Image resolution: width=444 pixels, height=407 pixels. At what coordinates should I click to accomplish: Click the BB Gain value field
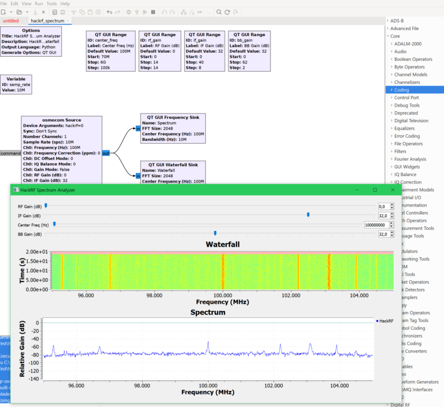384,234
